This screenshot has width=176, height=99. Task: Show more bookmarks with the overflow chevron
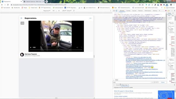[162, 8]
